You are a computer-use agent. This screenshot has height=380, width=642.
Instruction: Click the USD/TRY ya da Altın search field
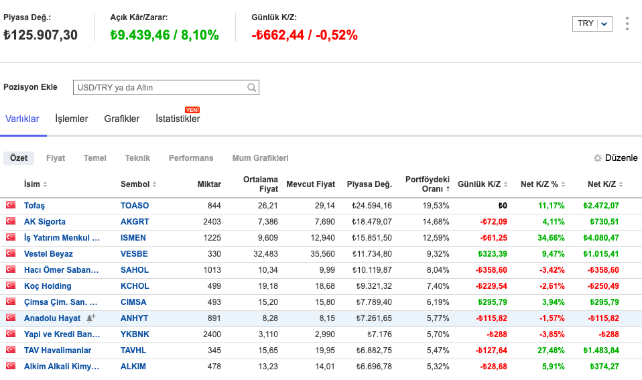click(159, 88)
